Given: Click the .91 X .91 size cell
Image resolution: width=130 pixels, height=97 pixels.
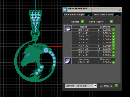Looking at the screenshot, I should [x=83, y=55].
